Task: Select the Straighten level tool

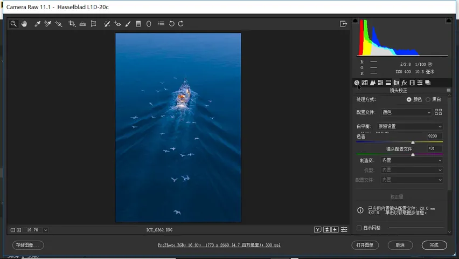Action: tap(82, 24)
